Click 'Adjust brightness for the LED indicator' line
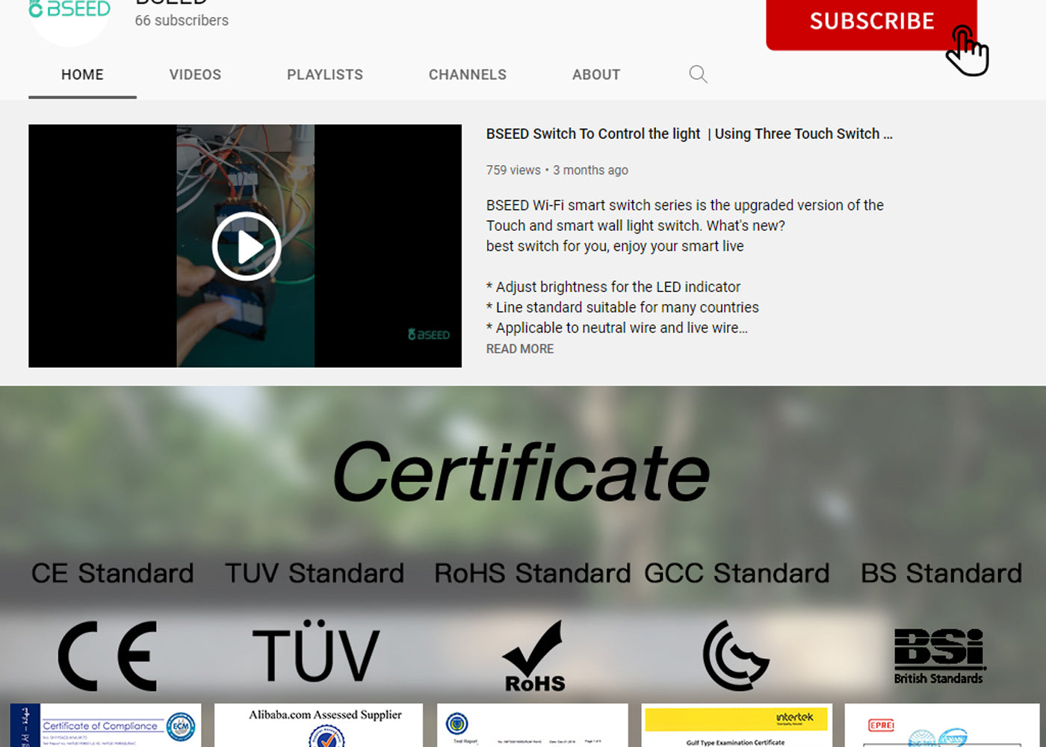 pos(613,287)
